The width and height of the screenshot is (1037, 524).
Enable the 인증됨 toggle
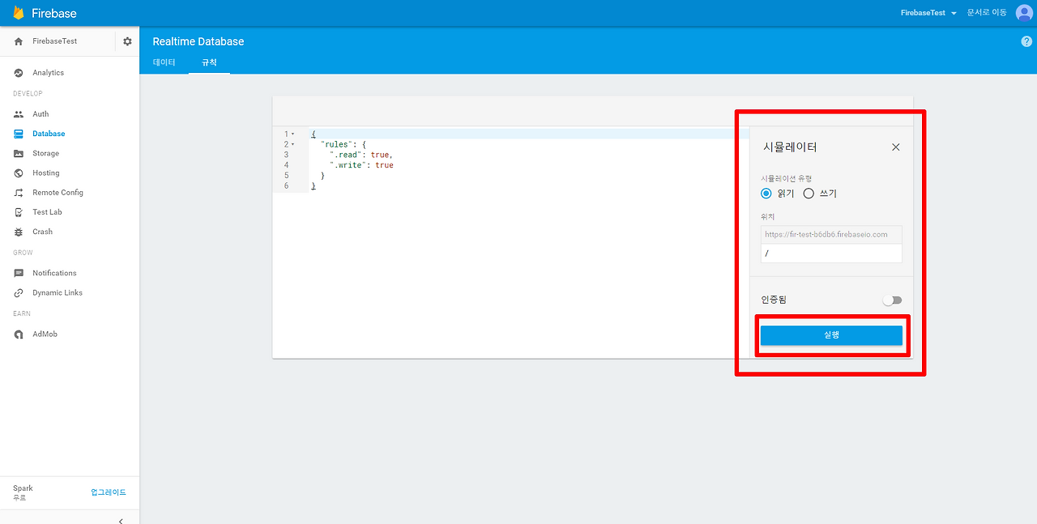coord(893,300)
